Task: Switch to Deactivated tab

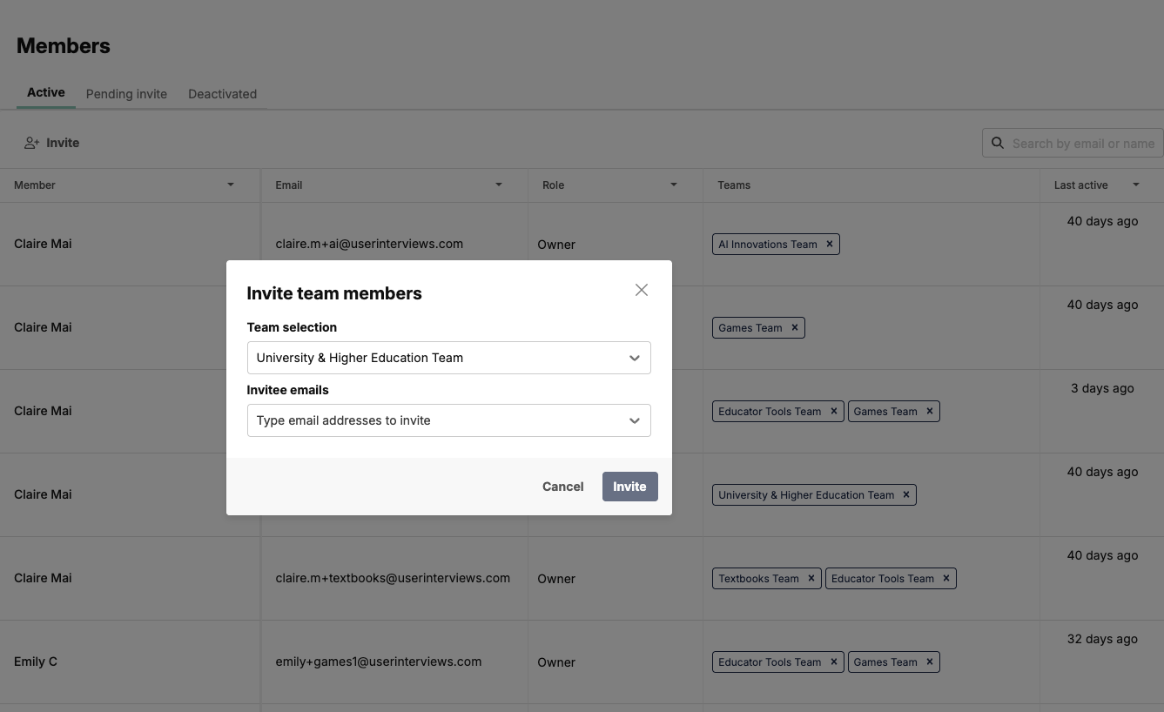Action: click(223, 94)
